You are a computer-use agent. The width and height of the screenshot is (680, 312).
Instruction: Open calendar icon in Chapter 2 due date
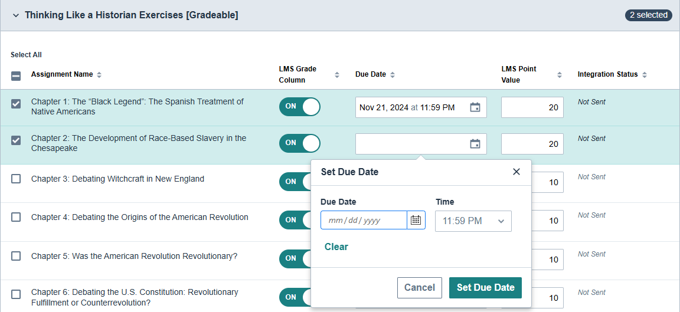(x=475, y=143)
